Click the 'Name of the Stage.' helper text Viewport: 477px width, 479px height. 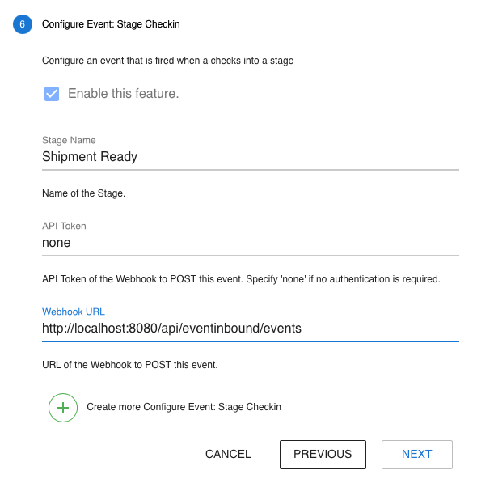pos(83,193)
